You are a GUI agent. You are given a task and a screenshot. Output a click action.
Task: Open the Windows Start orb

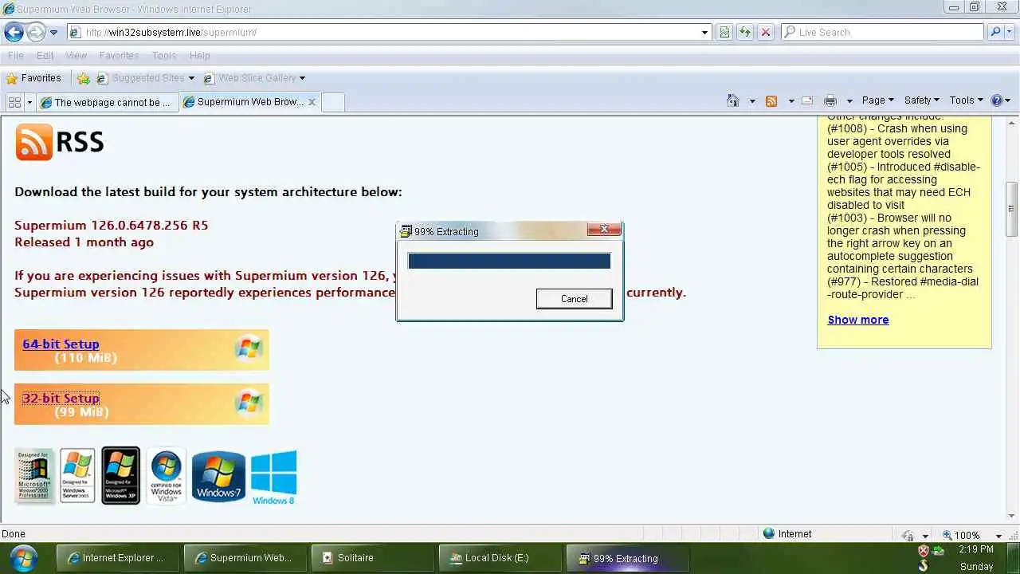23,558
